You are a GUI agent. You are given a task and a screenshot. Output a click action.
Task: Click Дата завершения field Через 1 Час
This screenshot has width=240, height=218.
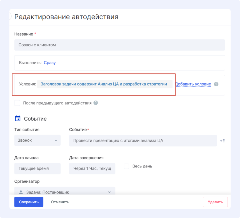(92, 169)
